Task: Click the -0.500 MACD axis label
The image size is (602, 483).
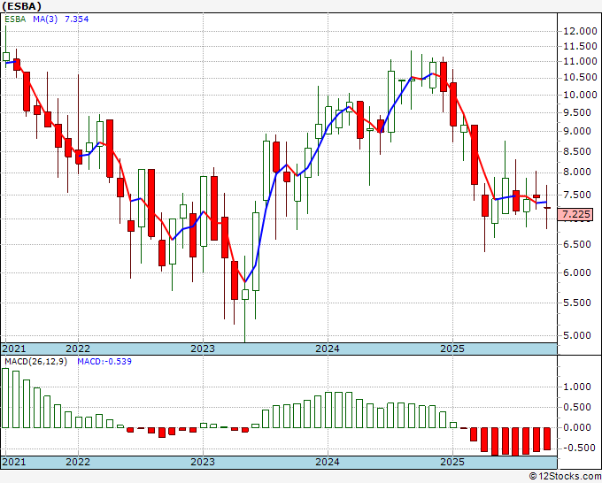Action: click(575, 448)
